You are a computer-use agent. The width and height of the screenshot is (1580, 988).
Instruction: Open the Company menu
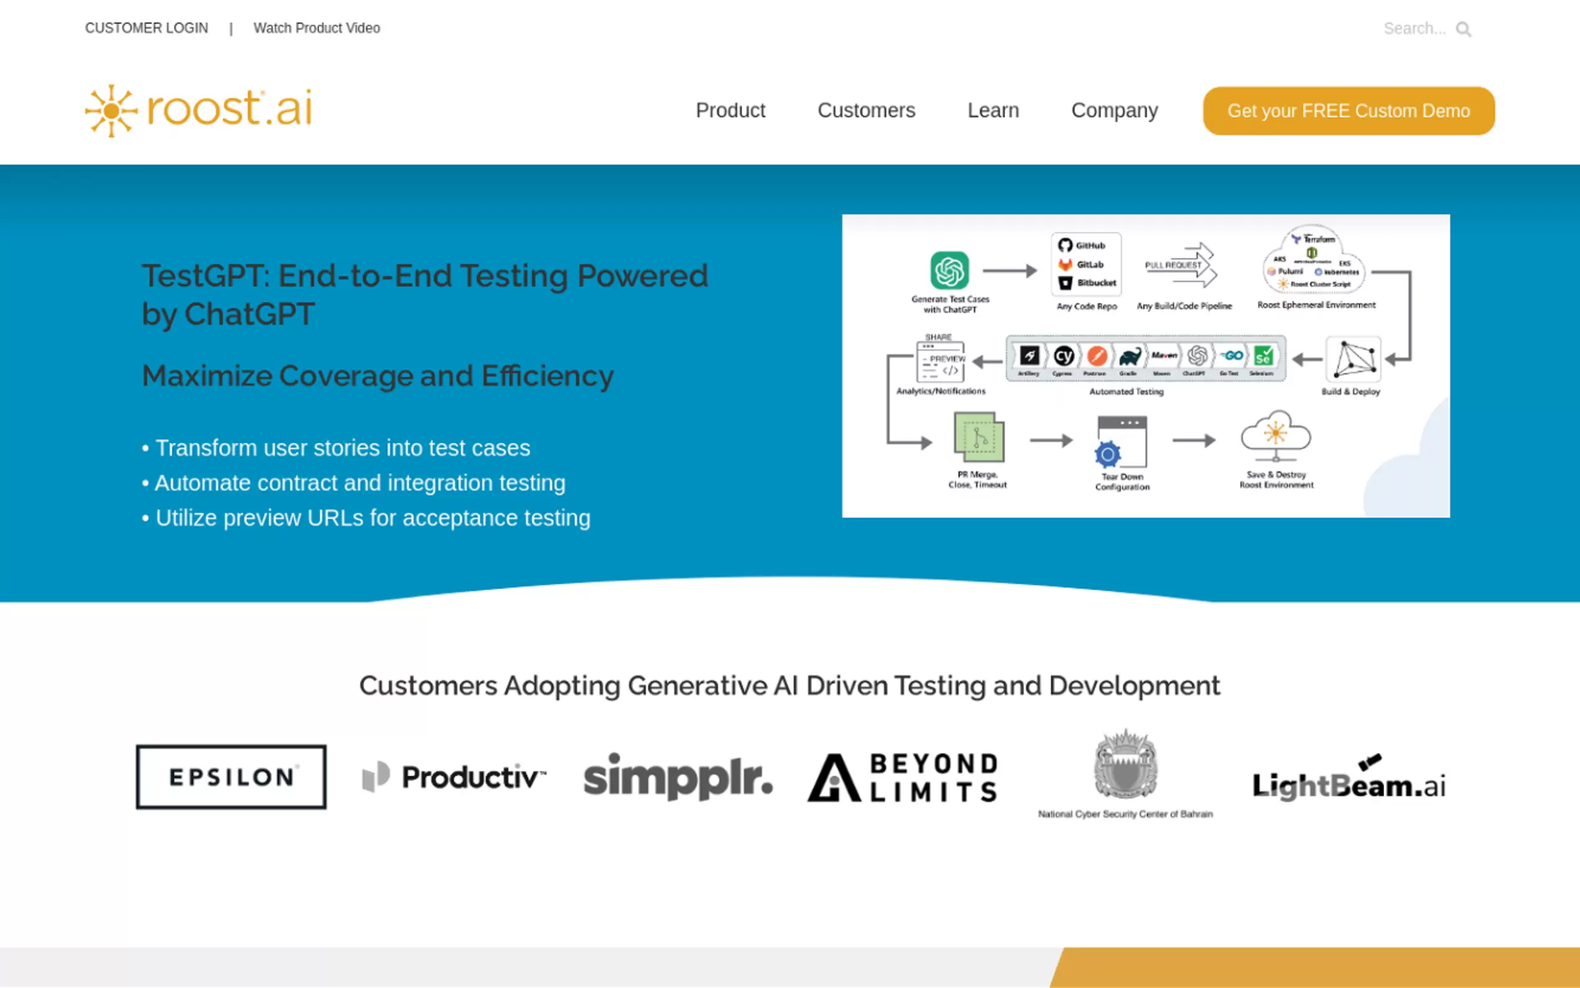(x=1114, y=110)
